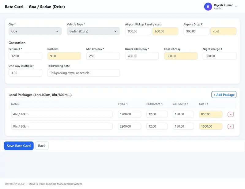Viewport: 245px width, 189px height.
Task: Edit the Night charge field
Action: [x=220, y=56]
